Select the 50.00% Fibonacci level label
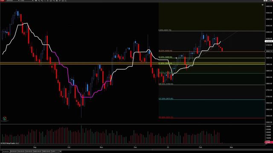This screenshot has height=153, width=273. tap(165, 57)
